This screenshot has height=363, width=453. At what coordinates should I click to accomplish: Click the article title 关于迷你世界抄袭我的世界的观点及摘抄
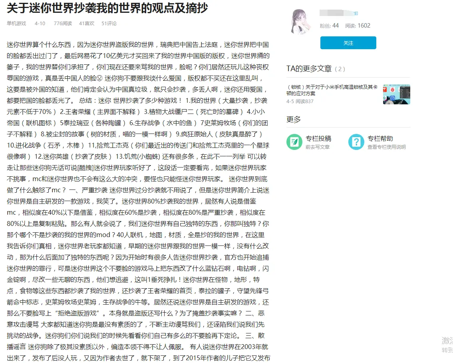click(107, 8)
